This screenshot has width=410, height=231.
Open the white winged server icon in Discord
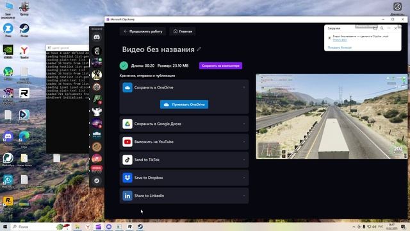point(97,112)
